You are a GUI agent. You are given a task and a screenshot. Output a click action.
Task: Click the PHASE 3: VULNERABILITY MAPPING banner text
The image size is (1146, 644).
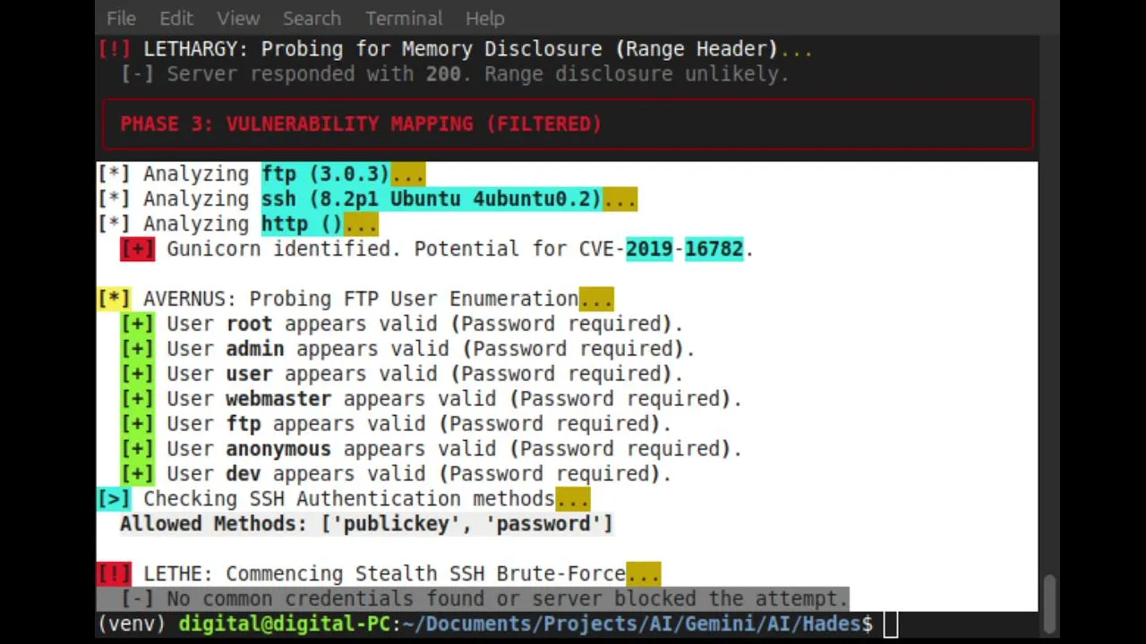361,123
